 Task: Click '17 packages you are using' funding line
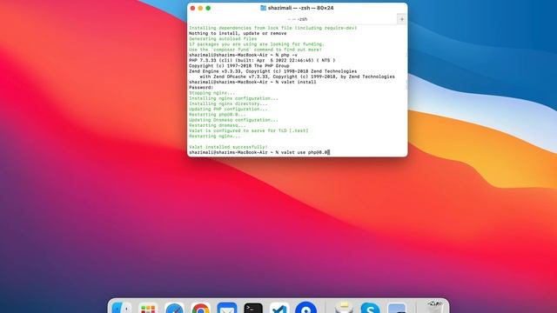click(x=257, y=44)
